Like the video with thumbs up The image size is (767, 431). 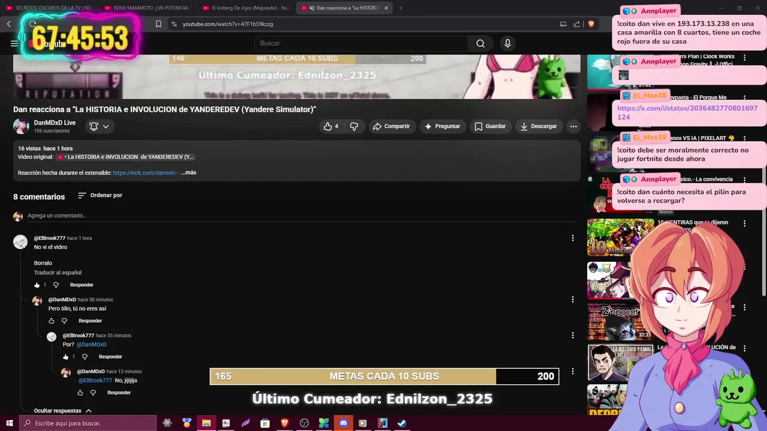331,126
